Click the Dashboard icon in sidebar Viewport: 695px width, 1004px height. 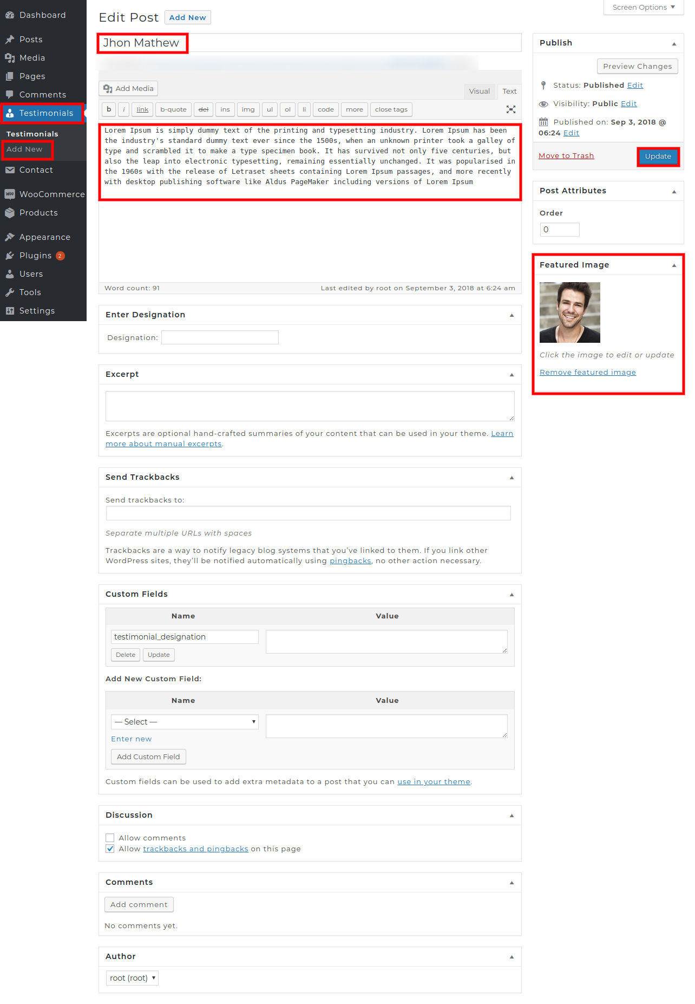tap(10, 15)
